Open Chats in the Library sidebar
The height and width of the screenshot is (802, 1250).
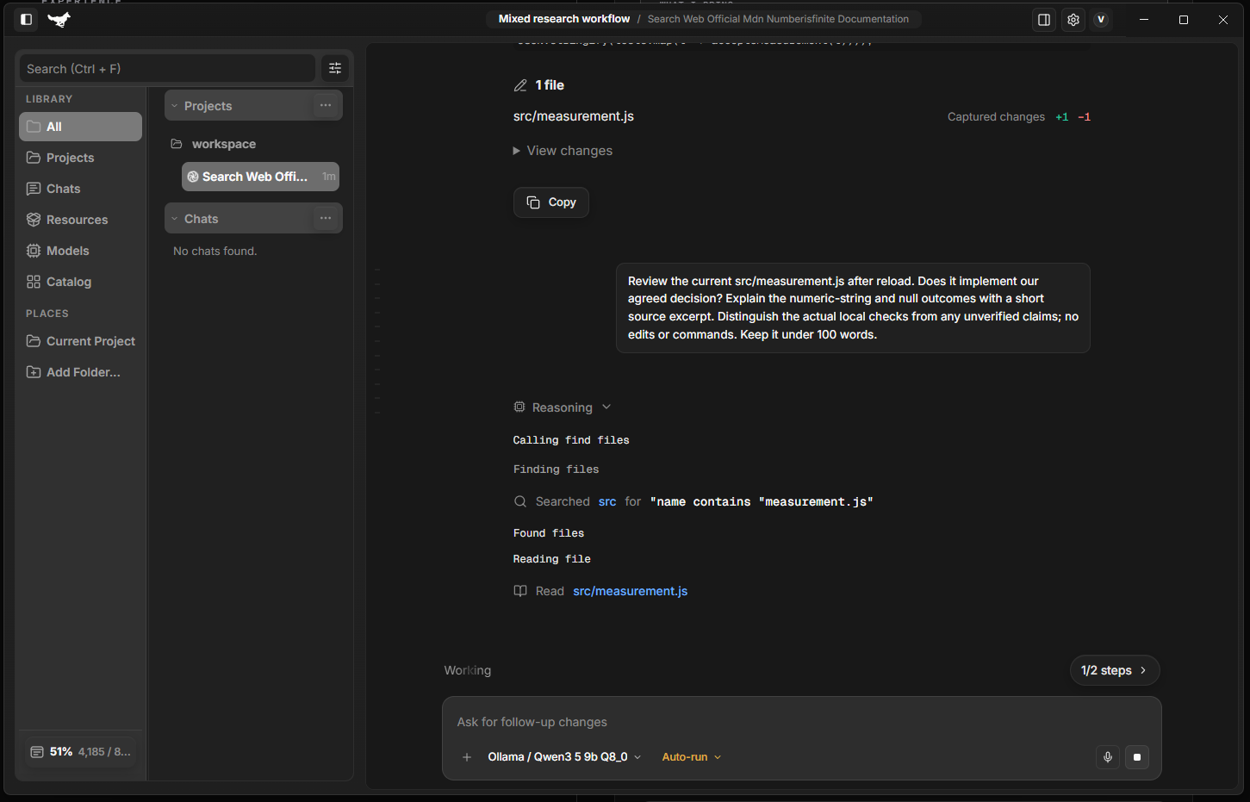pyautogui.click(x=80, y=189)
